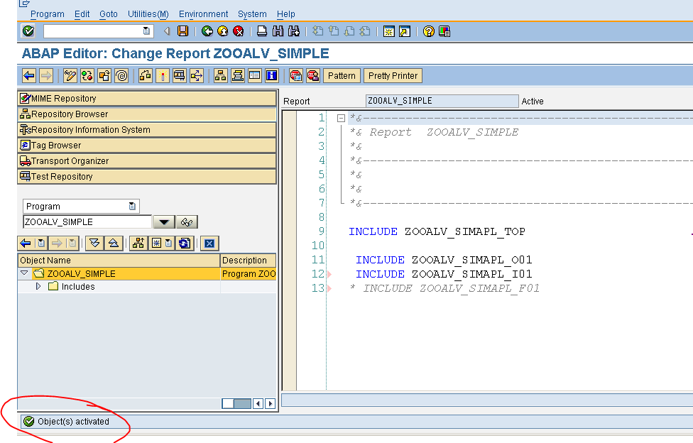The height and width of the screenshot is (443, 693).
Task: Click the display glasses icon beside ZOOALV_SIMPLE
Action: click(x=187, y=221)
